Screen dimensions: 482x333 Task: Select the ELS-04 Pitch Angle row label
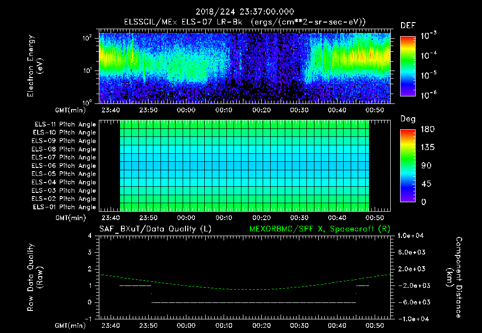pyautogui.click(x=64, y=182)
